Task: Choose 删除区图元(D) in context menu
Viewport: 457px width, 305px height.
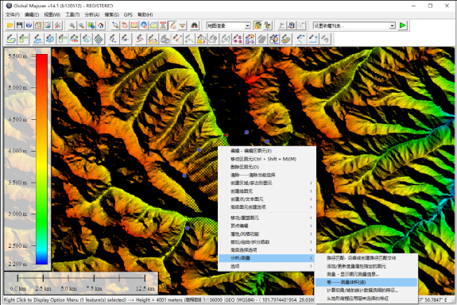Action: [x=267, y=167]
